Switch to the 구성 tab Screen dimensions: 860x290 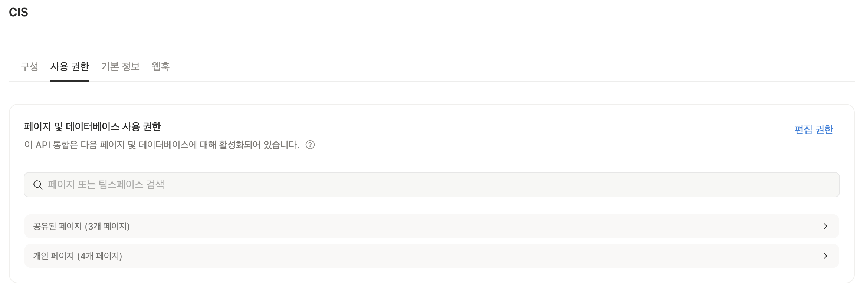click(x=29, y=67)
